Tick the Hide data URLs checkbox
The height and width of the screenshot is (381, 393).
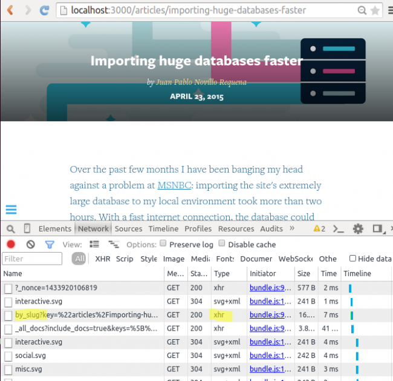click(x=352, y=259)
